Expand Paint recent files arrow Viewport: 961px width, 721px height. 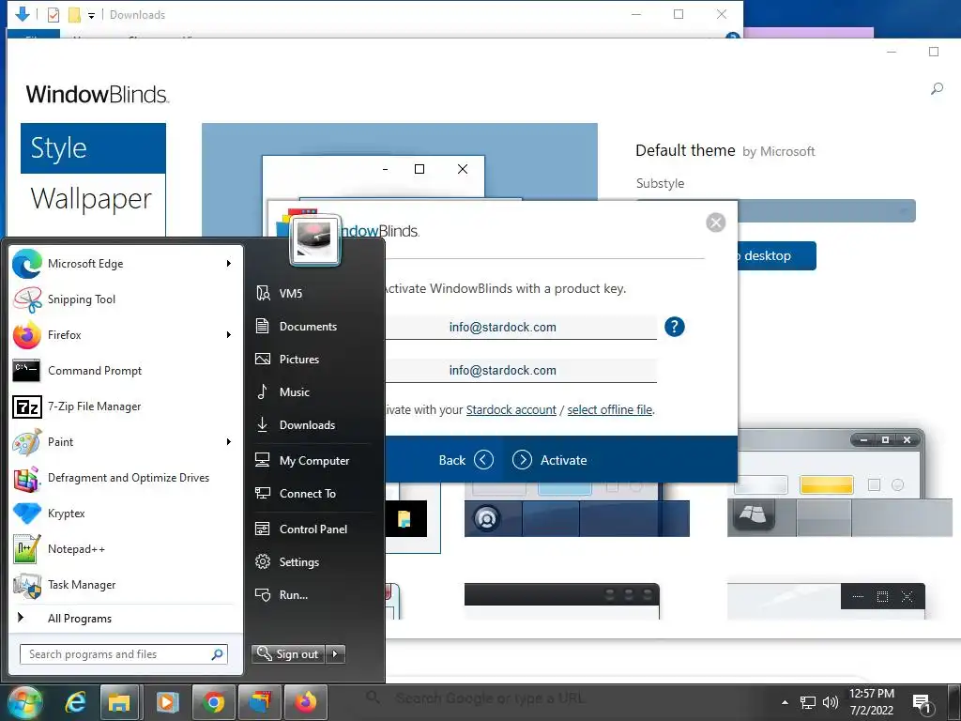[x=229, y=442]
